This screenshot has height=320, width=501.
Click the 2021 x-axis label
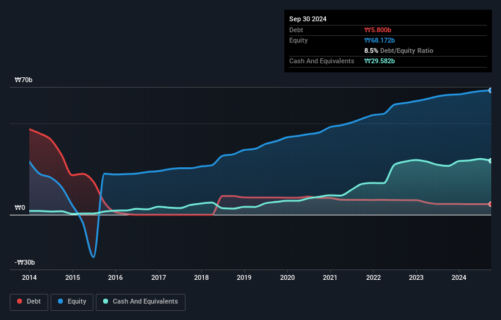330,277
